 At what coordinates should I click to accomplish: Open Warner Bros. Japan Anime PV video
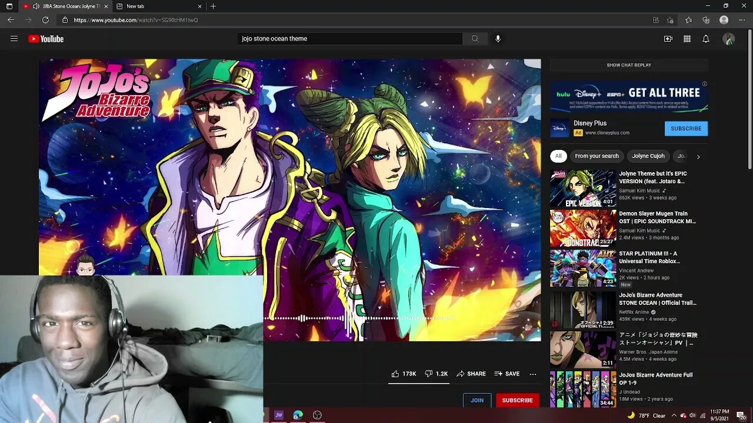tap(629, 350)
